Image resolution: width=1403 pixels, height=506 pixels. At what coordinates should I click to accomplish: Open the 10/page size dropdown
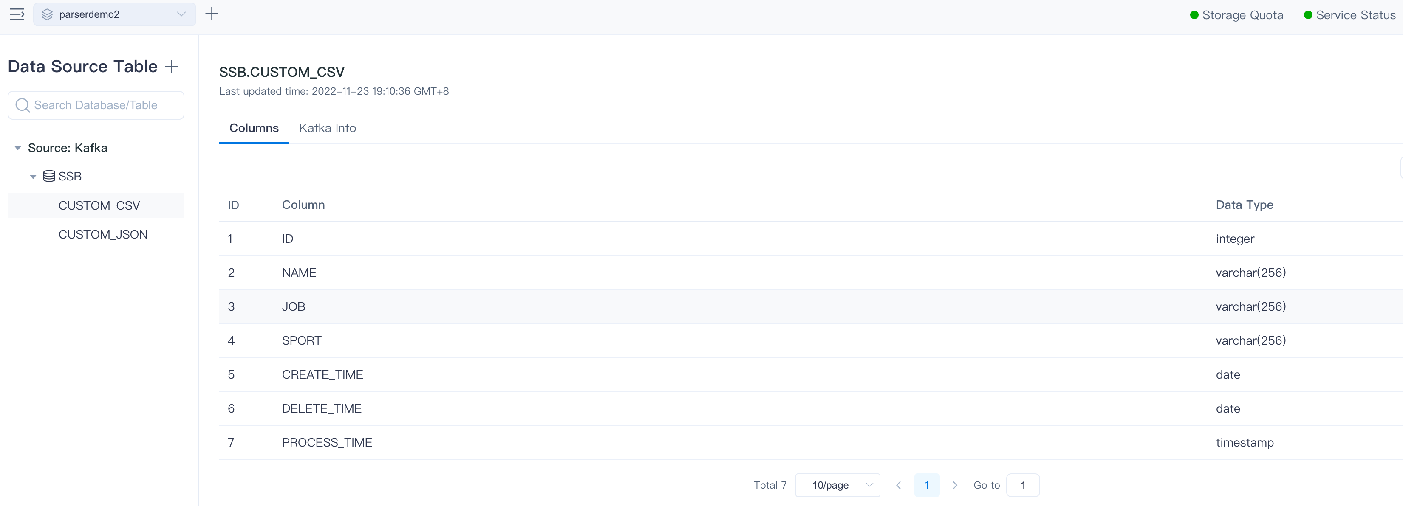837,485
